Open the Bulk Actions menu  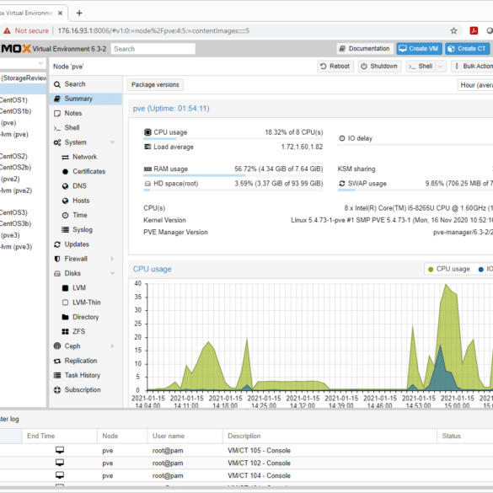473,67
